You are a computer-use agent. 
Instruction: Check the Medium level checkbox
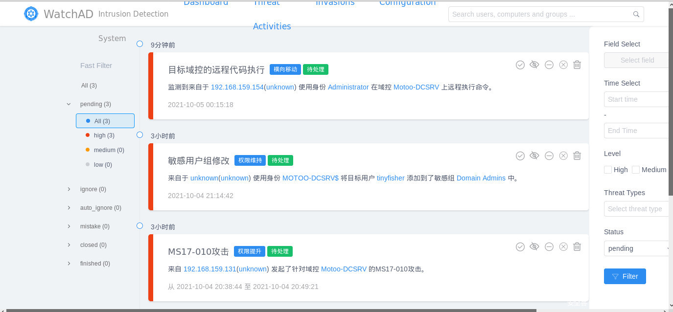pos(636,170)
